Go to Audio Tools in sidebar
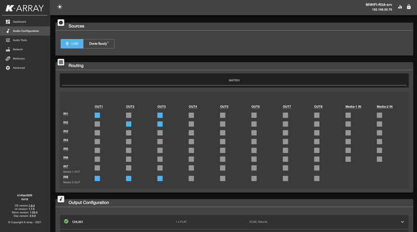The height and width of the screenshot is (232, 417). click(x=20, y=40)
